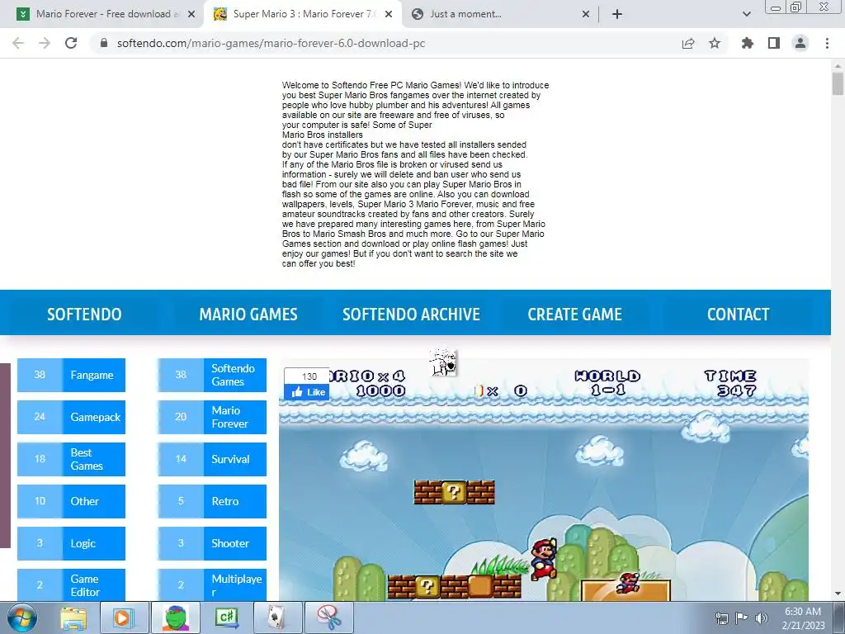845x634 pixels.
Task: Toggle the browser side panel icon
Action: click(774, 43)
